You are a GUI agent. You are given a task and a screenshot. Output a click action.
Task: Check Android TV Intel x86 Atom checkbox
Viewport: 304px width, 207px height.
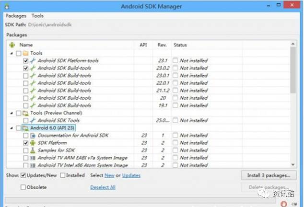[x=25, y=165]
